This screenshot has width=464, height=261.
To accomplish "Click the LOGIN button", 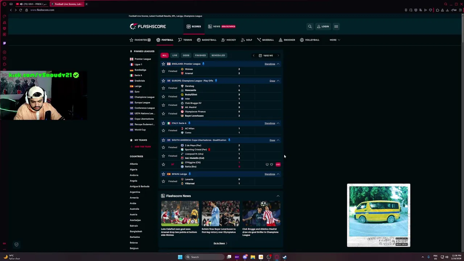I will tap(323, 26).
